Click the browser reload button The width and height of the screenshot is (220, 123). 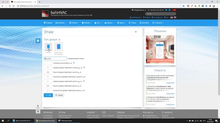point(10,6)
